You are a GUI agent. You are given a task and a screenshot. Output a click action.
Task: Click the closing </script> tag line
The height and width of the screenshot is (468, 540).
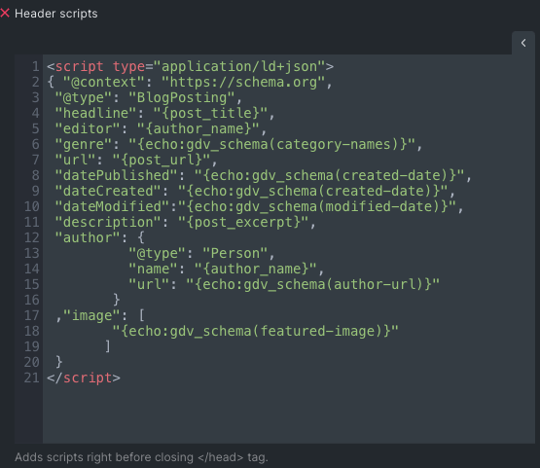click(x=84, y=378)
